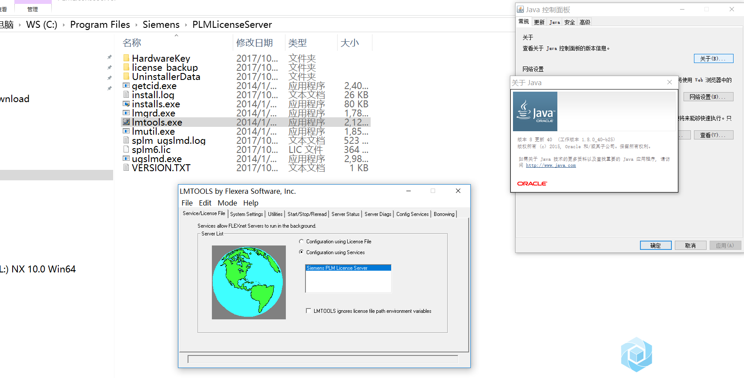Click the lmtools.exe application icon

[126, 122]
